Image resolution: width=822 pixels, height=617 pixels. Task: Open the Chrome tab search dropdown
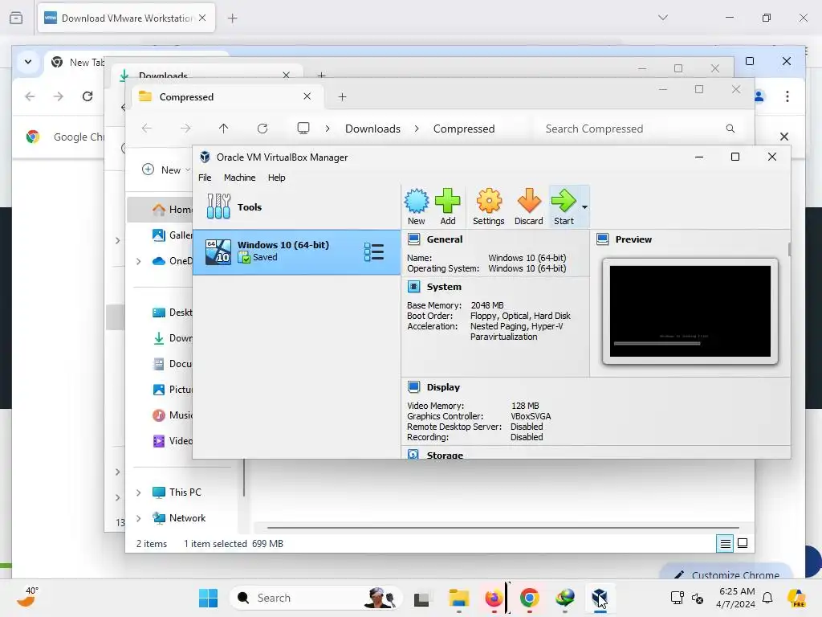28,62
